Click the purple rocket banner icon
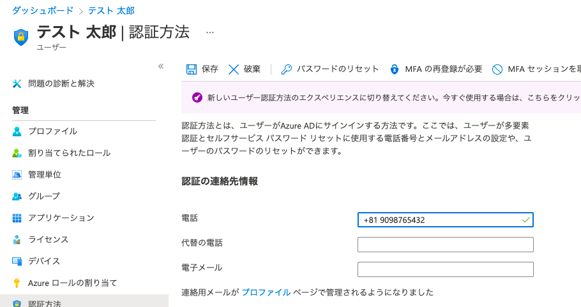The height and width of the screenshot is (307, 581). pos(197,98)
